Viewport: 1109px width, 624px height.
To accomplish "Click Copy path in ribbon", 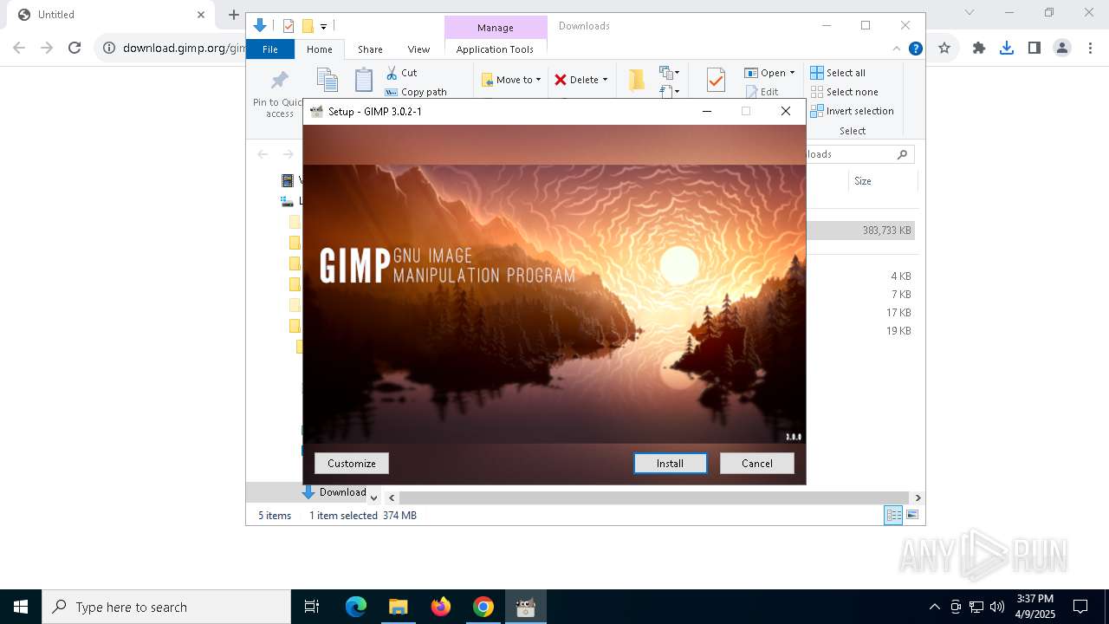I will click(x=416, y=92).
